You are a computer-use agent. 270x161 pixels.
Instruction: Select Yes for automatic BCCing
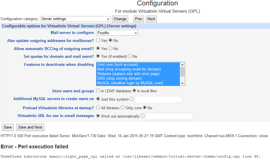tap(98, 48)
